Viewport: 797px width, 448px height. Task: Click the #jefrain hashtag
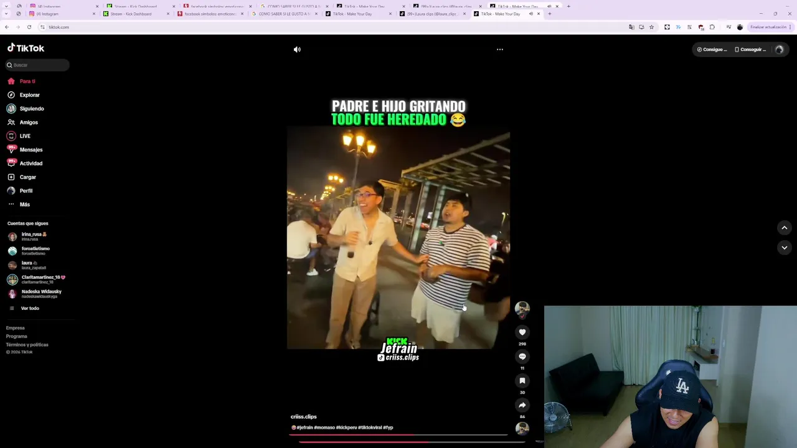(304, 427)
